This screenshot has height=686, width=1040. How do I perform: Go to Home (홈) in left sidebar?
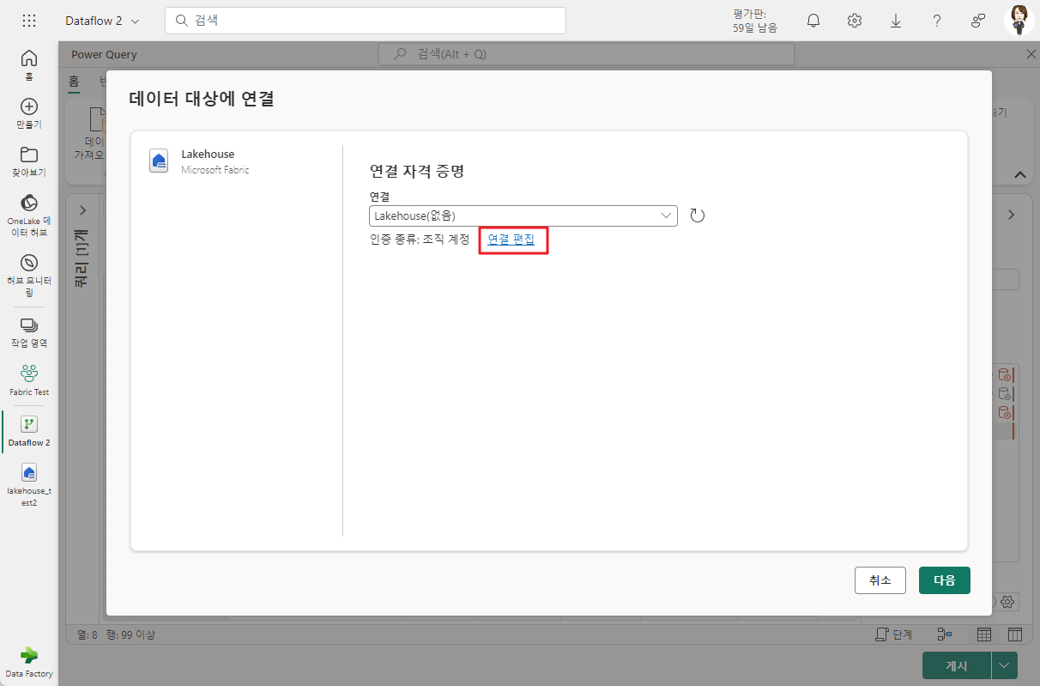29,64
